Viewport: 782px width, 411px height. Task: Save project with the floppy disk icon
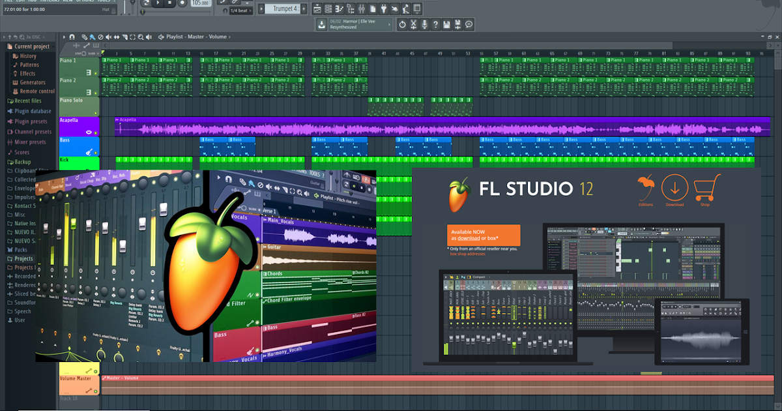pyautogui.click(x=446, y=24)
